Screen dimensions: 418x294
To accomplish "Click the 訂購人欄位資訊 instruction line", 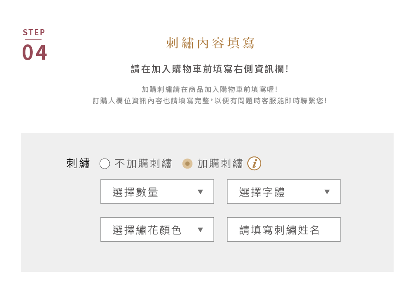I will [209, 101].
